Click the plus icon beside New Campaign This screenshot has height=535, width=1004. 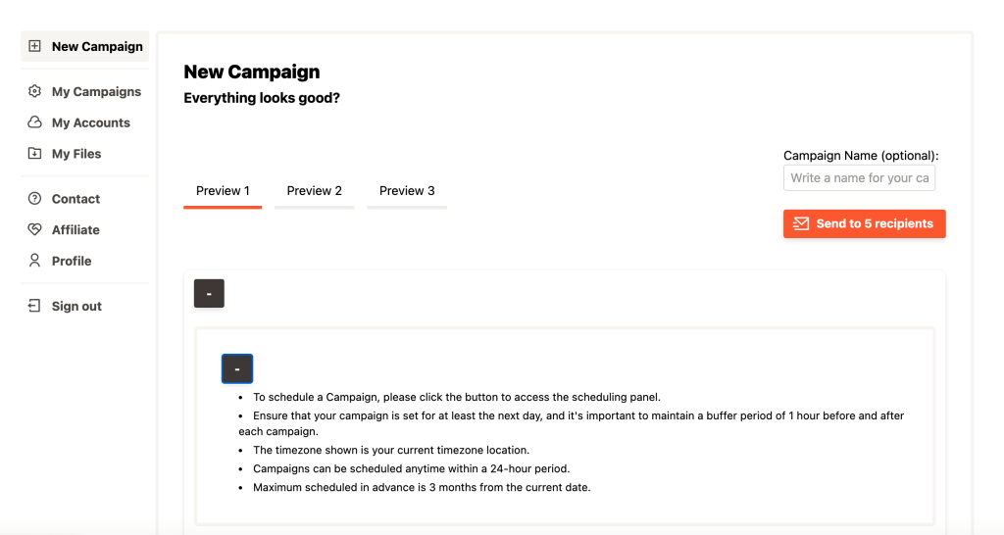point(35,46)
